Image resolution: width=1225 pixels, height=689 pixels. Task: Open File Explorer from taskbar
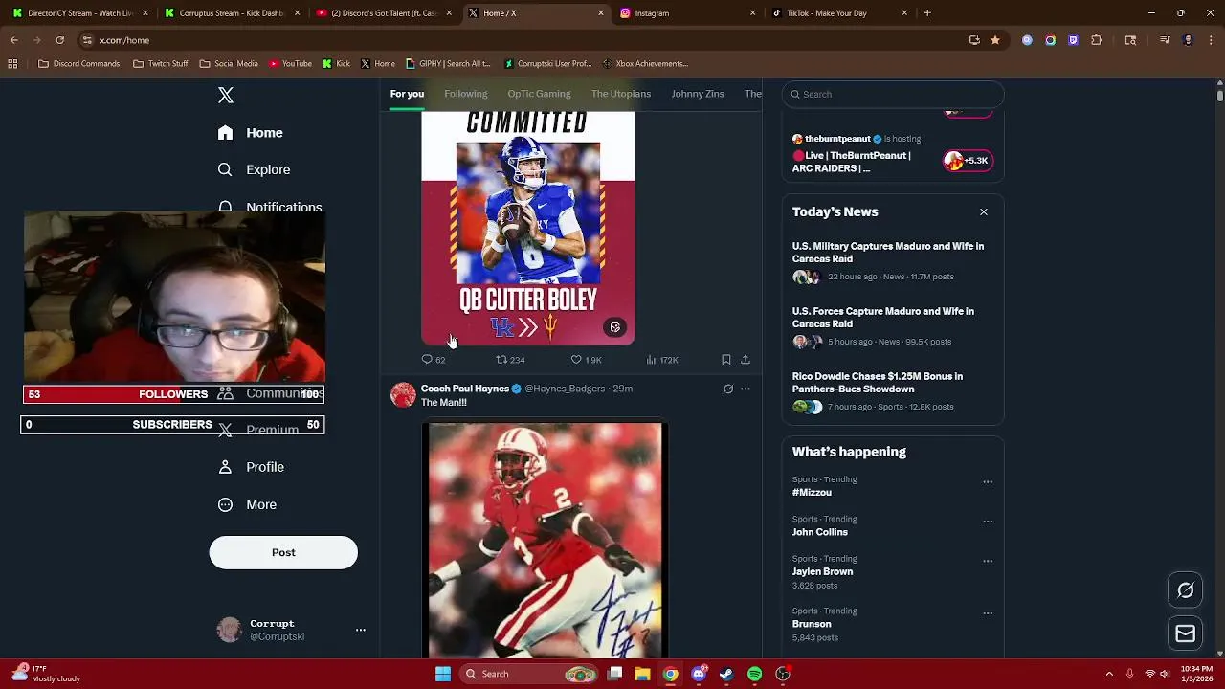point(643,674)
